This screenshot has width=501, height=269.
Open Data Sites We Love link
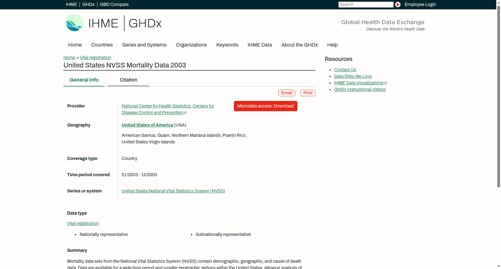click(x=353, y=76)
